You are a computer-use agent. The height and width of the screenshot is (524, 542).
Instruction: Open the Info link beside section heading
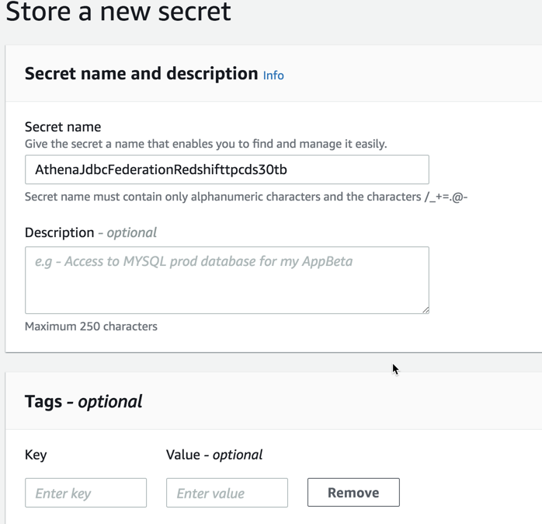pos(273,75)
